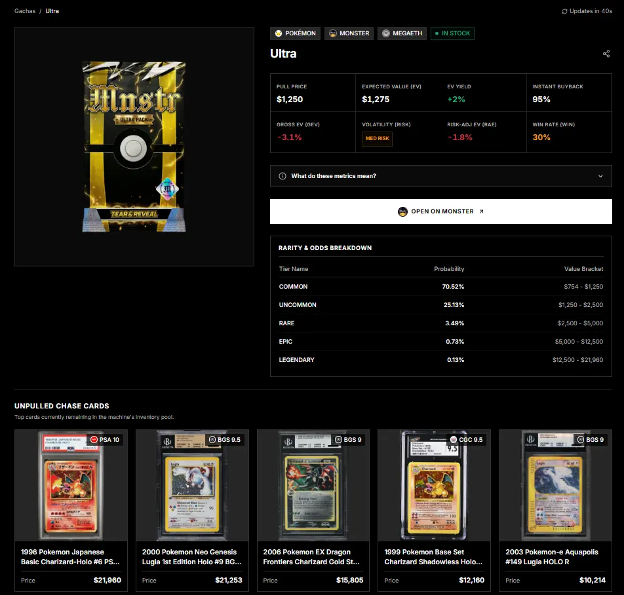The image size is (624, 595).
Task: Open 1999 Base Set Charizard Shadowless image
Action: pos(434,485)
